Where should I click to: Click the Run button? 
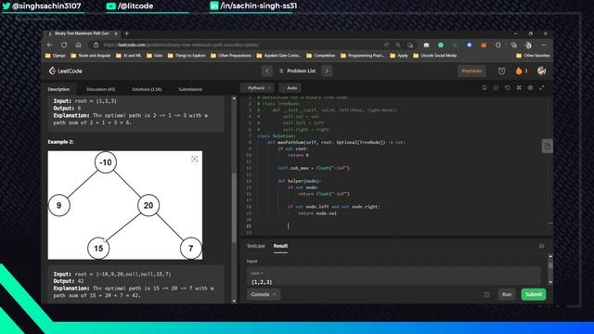pos(507,294)
